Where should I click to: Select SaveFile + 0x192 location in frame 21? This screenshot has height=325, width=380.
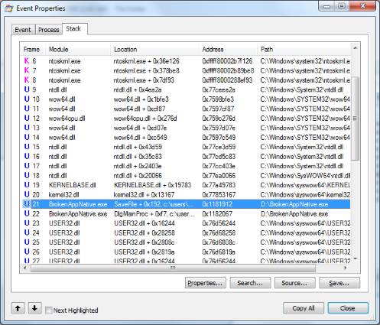154,204
